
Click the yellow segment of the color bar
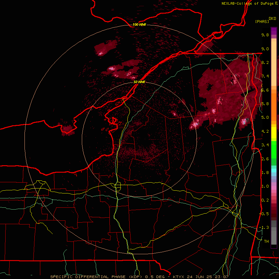click(x=274, y=133)
